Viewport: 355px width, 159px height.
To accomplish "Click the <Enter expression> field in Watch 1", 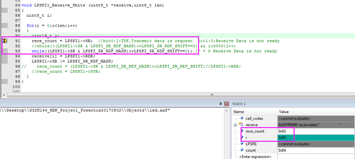I will click(x=255, y=157).
